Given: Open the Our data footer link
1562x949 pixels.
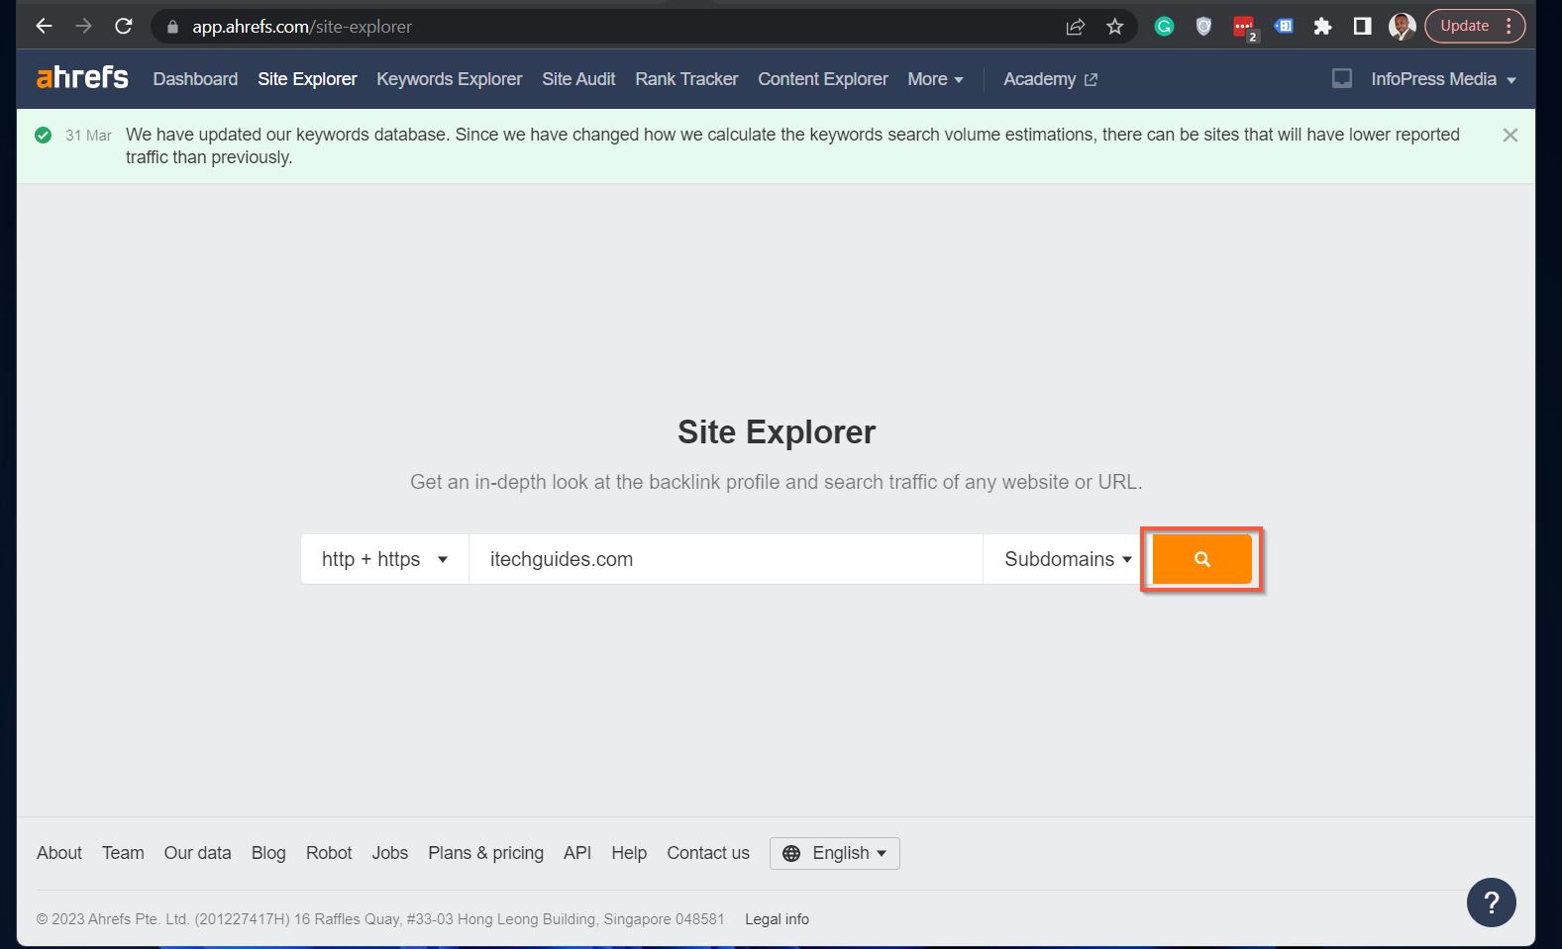Looking at the screenshot, I should 197,853.
